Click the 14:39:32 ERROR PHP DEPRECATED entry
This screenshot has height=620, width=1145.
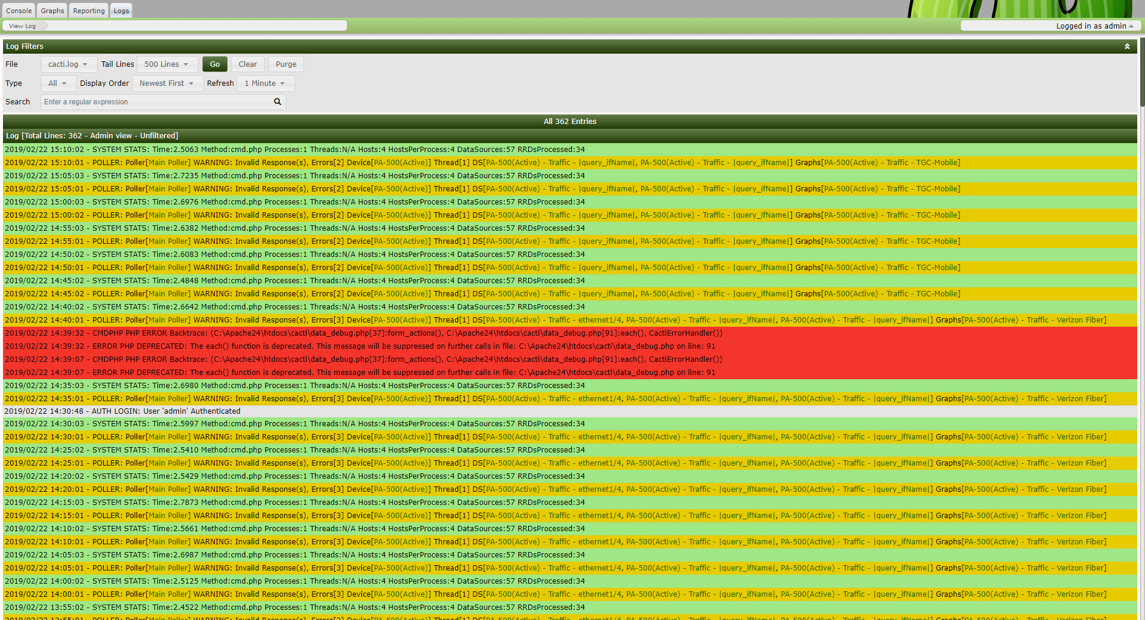tap(570, 346)
